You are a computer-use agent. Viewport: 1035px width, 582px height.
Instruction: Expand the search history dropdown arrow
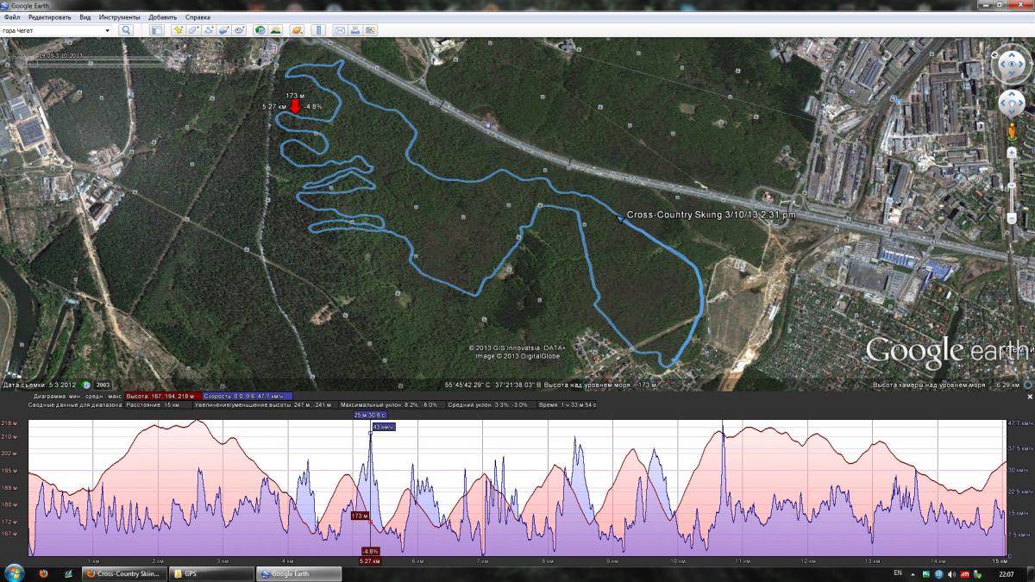(x=108, y=30)
